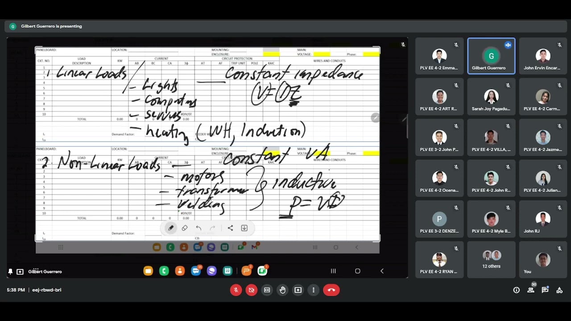Select PLV EE 4-2 Carm tile

(543, 97)
